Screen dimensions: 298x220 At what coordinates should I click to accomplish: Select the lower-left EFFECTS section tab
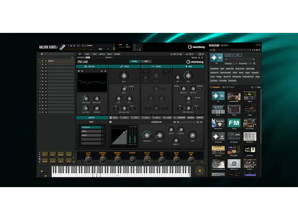pyautogui.click(x=92, y=117)
